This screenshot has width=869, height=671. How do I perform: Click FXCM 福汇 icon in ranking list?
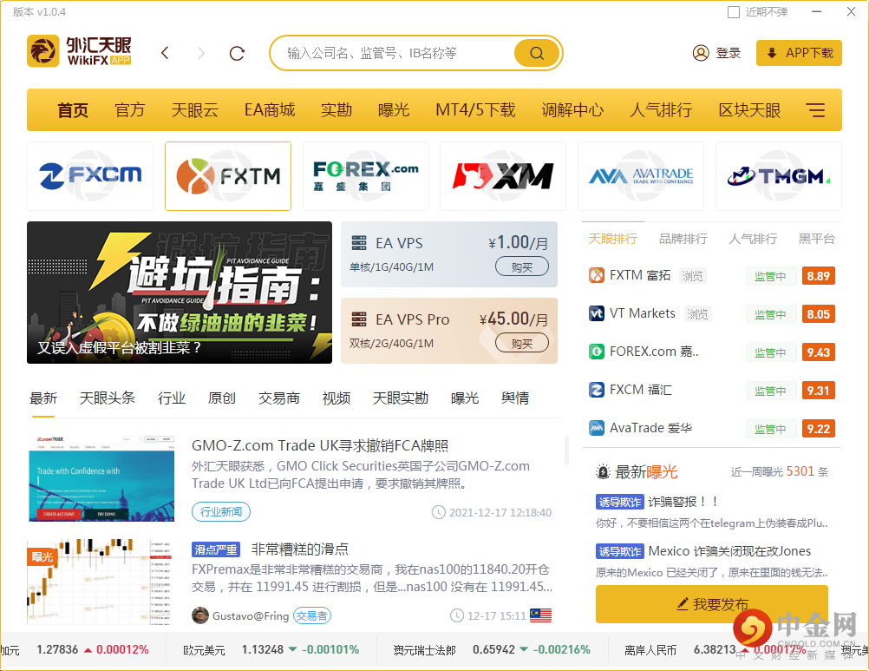click(x=597, y=390)
